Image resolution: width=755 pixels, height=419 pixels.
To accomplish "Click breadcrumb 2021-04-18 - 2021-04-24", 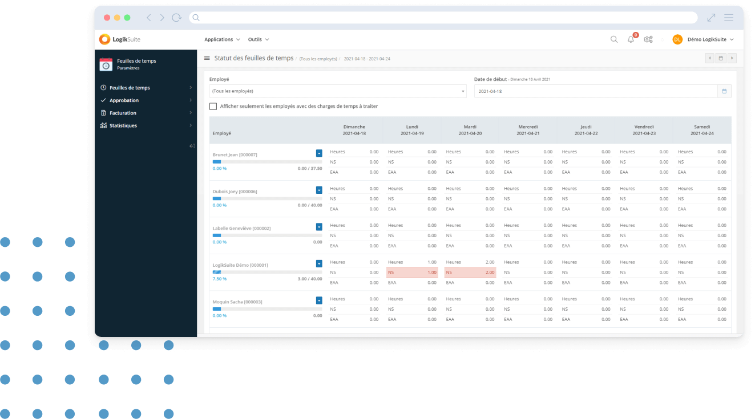I will pos(367,59).
